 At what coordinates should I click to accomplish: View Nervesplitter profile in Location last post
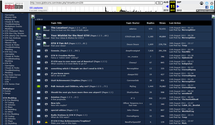point(188,30)
